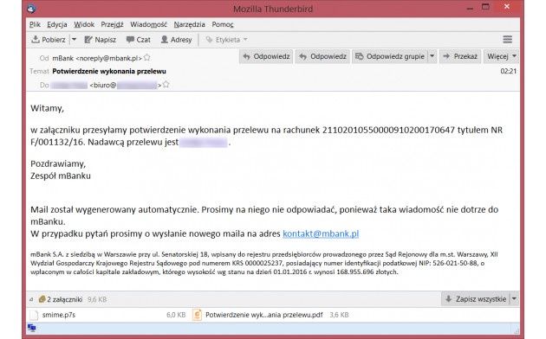Open the Etykieta tag dropdown
This screenshot has width=546, height=339.
tap(227, 40)
